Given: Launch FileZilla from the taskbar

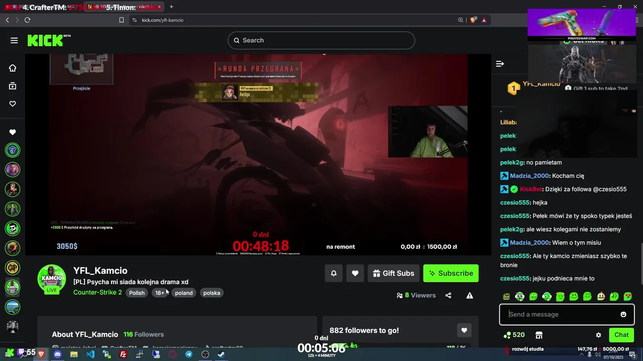Looking at the screenshot, I should [123, 354].
